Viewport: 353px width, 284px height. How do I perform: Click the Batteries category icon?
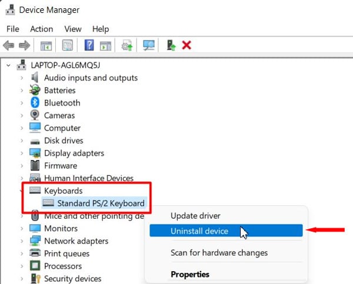click(x=35, y=90)
